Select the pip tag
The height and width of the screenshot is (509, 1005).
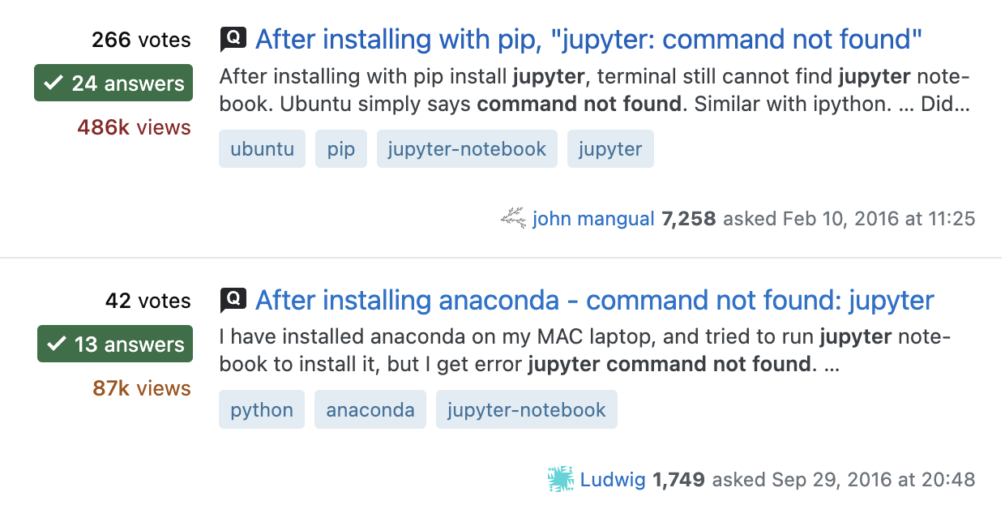point(340,148)
